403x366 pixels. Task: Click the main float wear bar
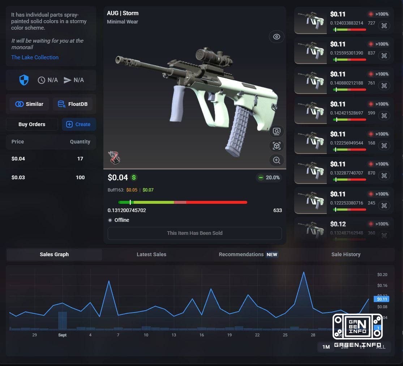[183, 202]
